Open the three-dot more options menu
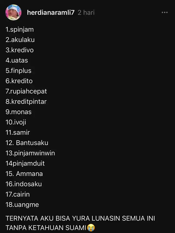Viewport: 175px width, 233px height. [x=165, y=13]
